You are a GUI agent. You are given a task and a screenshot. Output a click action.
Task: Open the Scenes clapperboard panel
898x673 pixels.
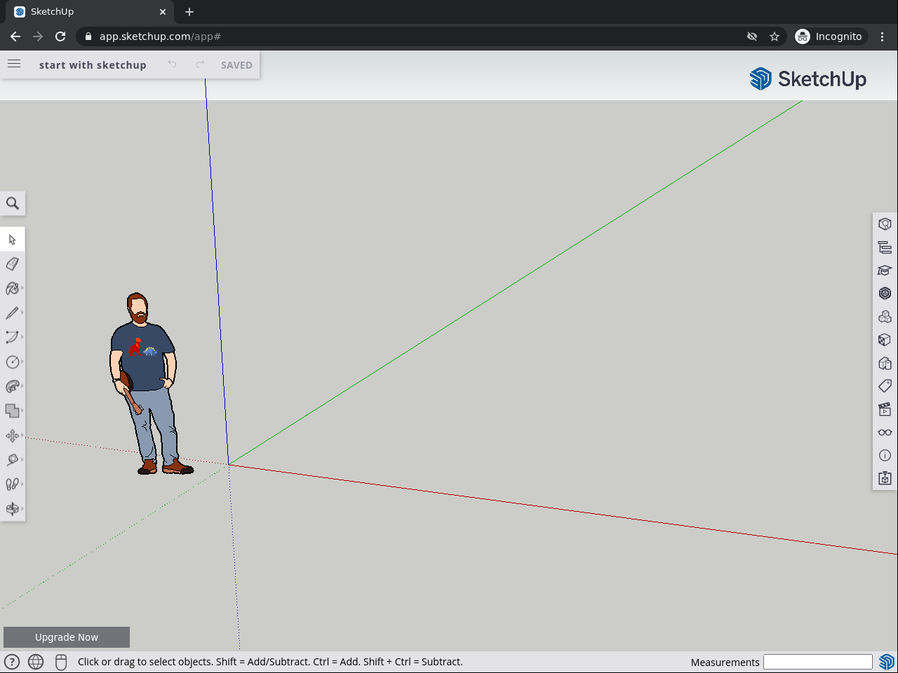(885, 409)
